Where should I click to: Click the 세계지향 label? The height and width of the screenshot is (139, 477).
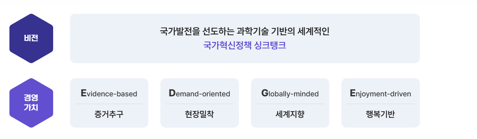[x=290, y=114]
